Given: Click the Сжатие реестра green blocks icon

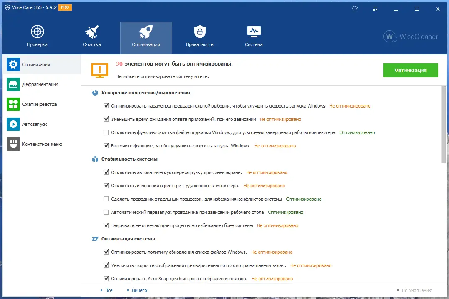Looking at the screenshot, I should [13, 104].
